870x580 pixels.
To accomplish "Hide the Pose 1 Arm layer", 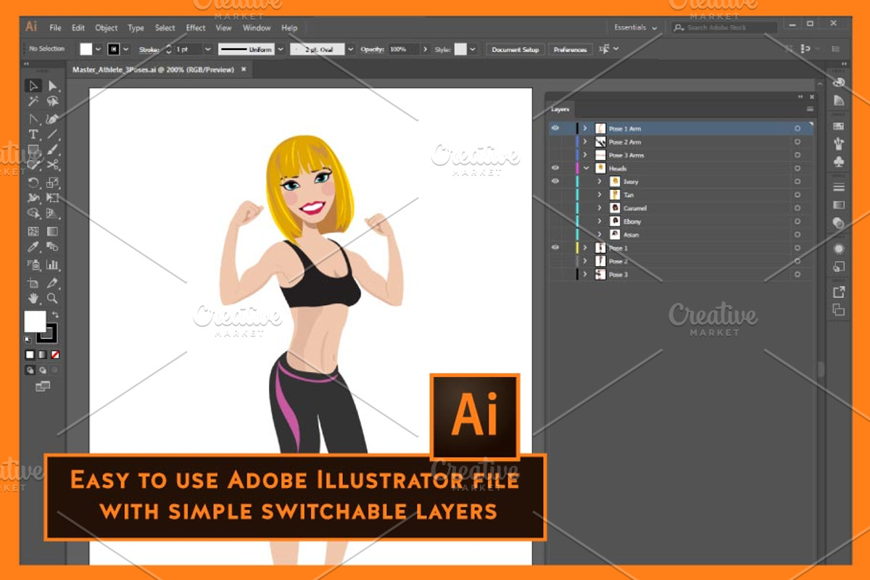I will [555, 128].
